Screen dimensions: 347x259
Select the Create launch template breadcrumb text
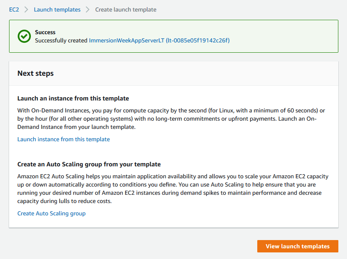coord(126,9)
